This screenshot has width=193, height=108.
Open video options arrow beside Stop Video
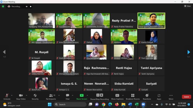tap(26, 95)
